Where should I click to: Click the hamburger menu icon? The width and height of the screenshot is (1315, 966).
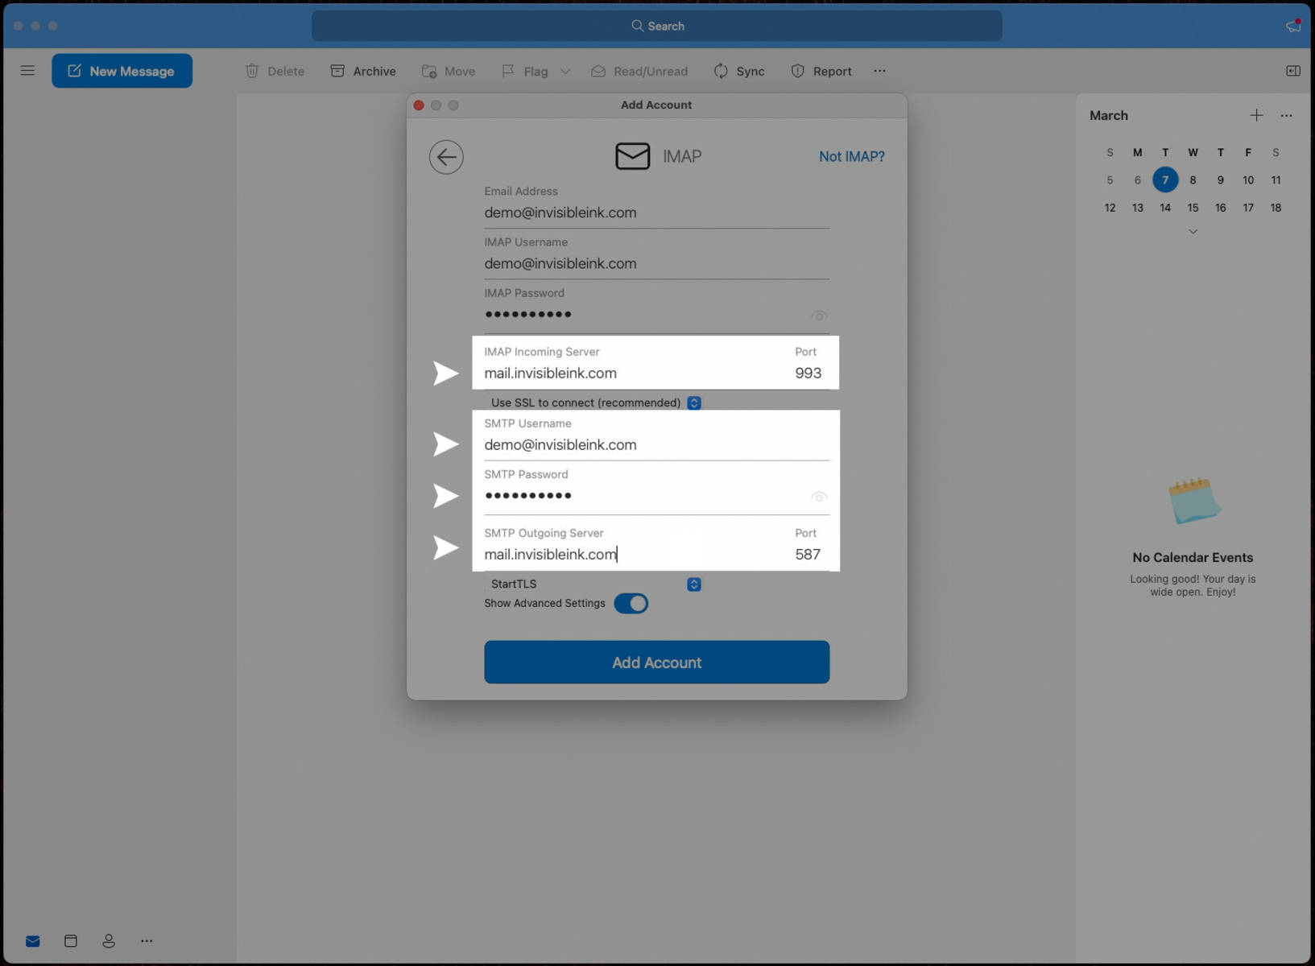(x=27, y=71)
